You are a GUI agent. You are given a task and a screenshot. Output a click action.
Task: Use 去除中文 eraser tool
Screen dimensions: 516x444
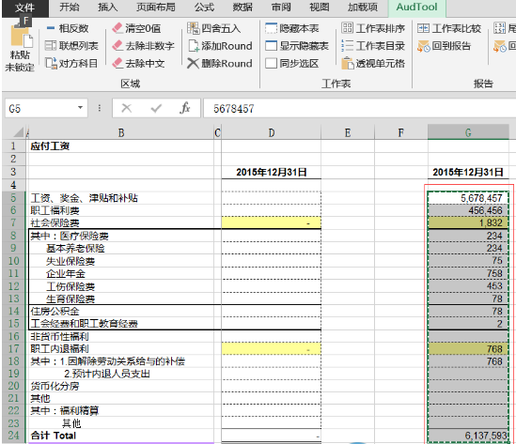coord(138,63)
